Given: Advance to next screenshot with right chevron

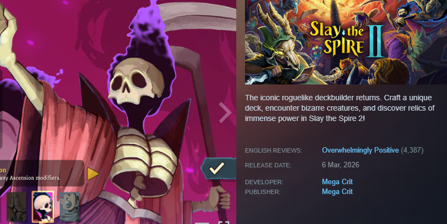Looking at the screenshot, I should [225, 113].
